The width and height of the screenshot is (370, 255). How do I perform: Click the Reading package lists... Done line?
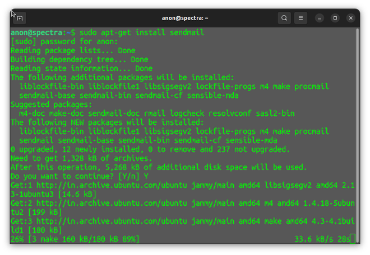[x=73, y=50]
